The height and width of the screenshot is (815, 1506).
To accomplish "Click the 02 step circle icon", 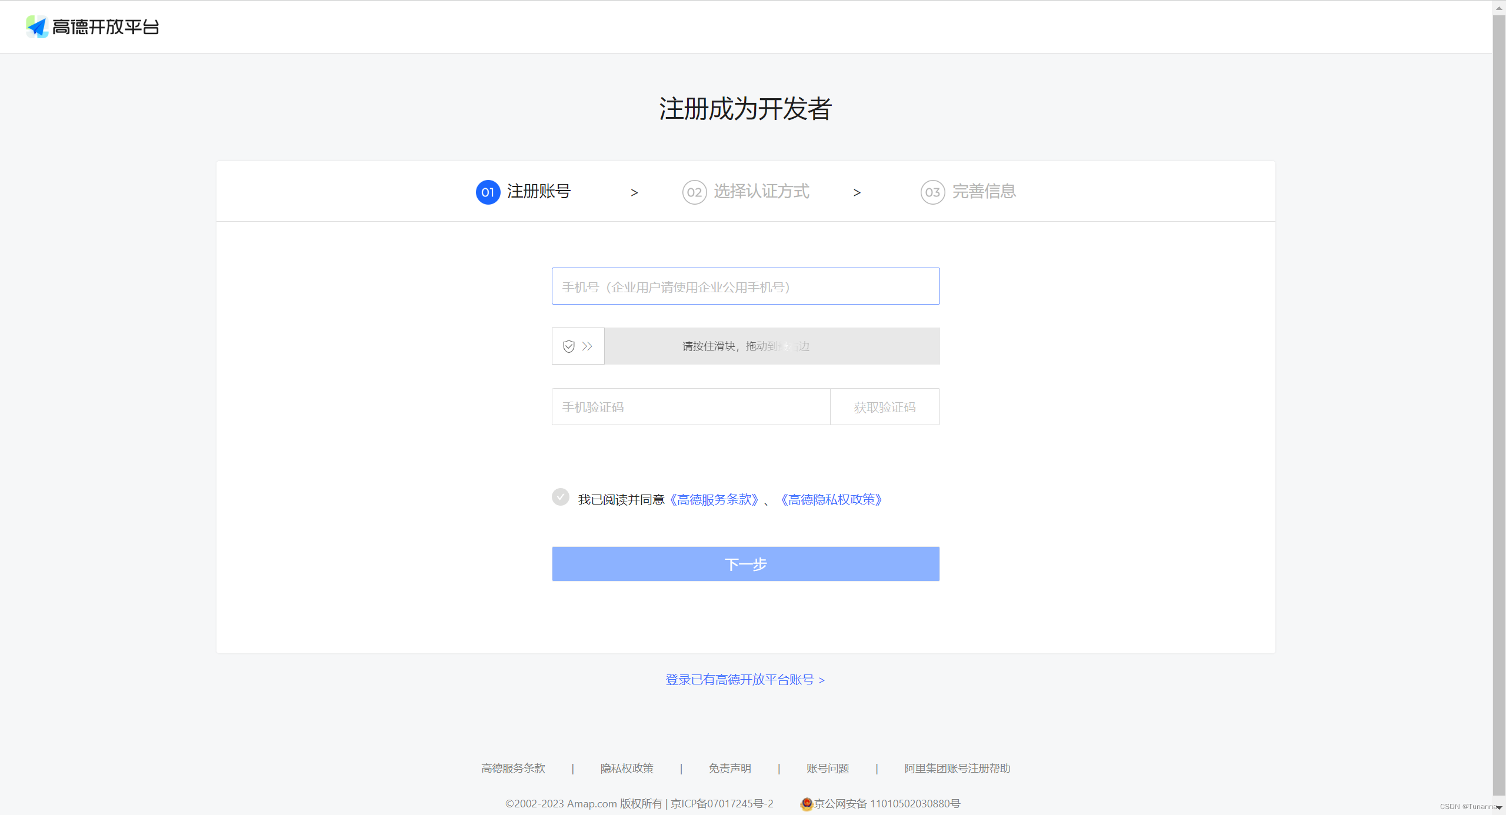I will coord(694,192).
